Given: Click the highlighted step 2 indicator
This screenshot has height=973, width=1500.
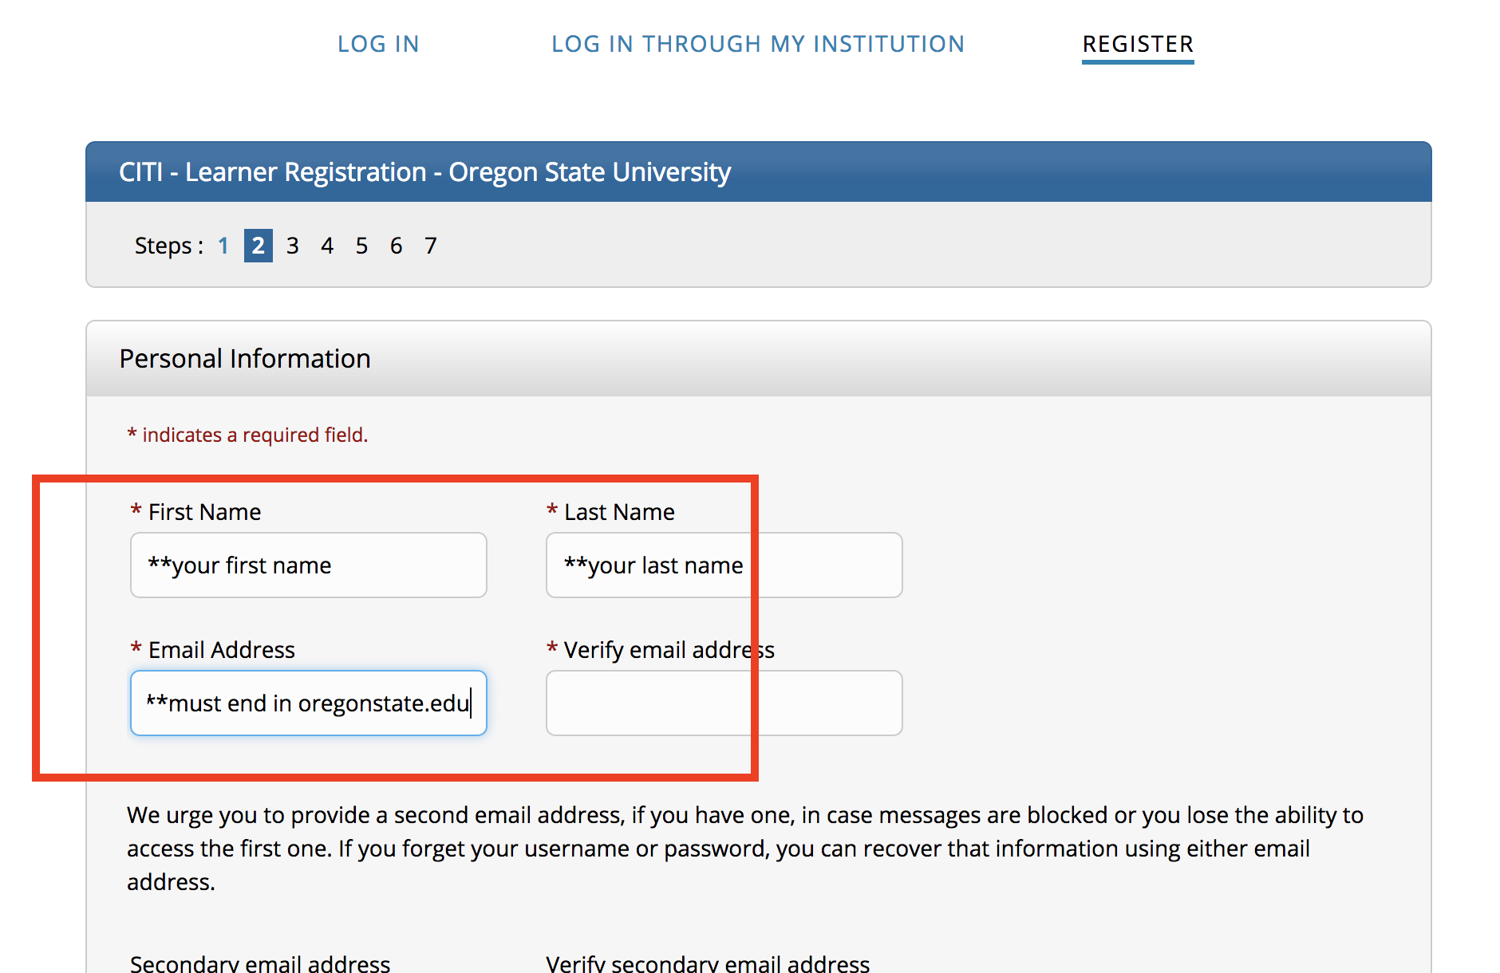Looking at the screenshot, I should tap(258, 246).
